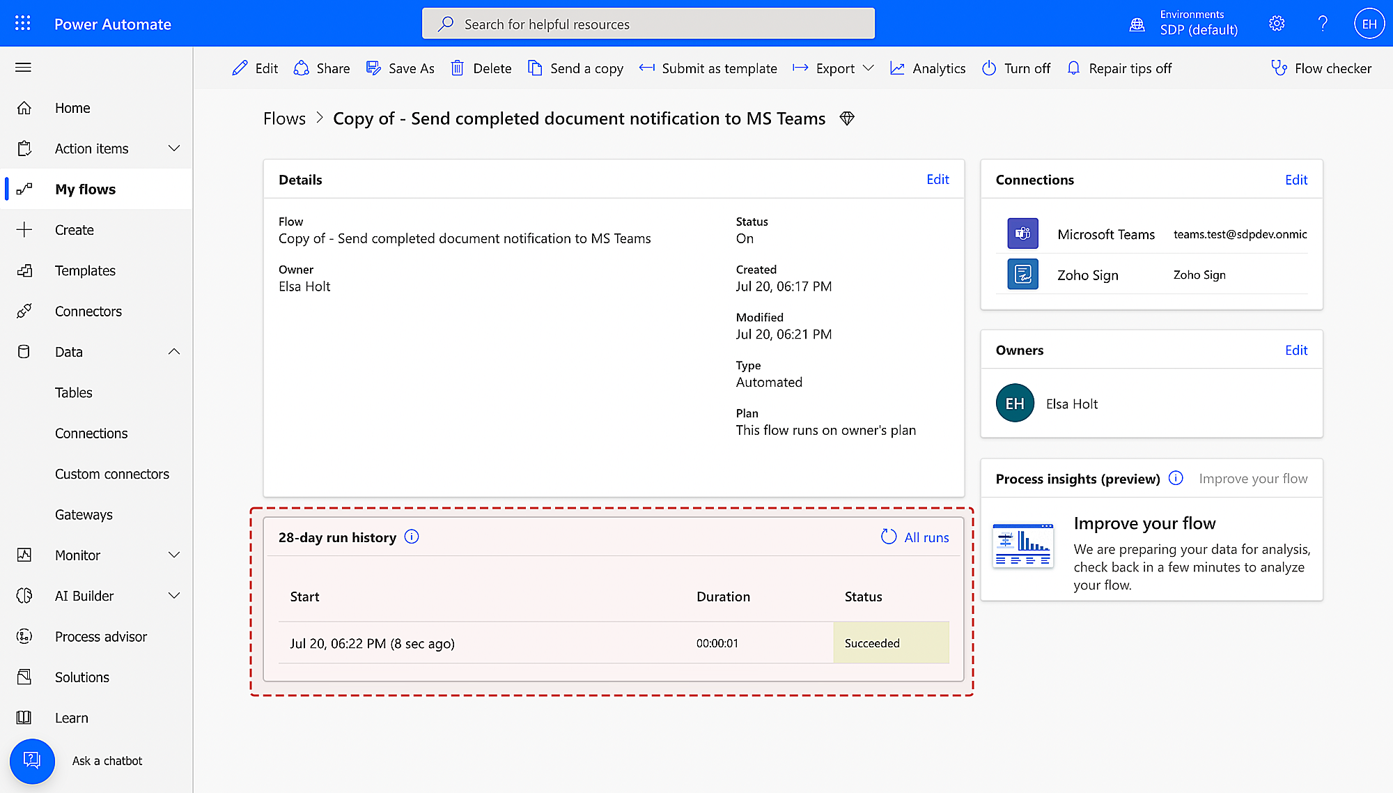Viewport: 1393px width, 793px height.
Task: Delete the flow from the toolbar
Action: tap(481, 68)
